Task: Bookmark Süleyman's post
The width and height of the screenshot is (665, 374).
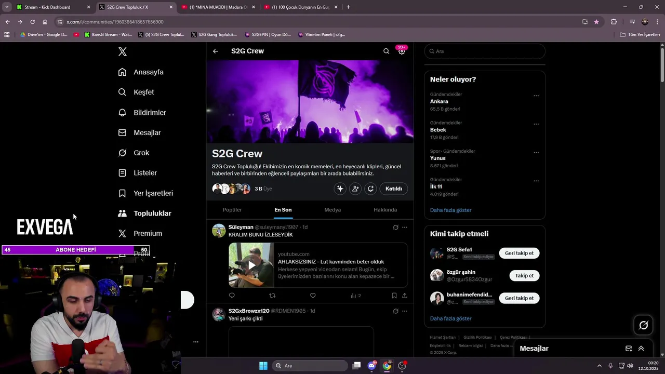Action: click(394, 296)
